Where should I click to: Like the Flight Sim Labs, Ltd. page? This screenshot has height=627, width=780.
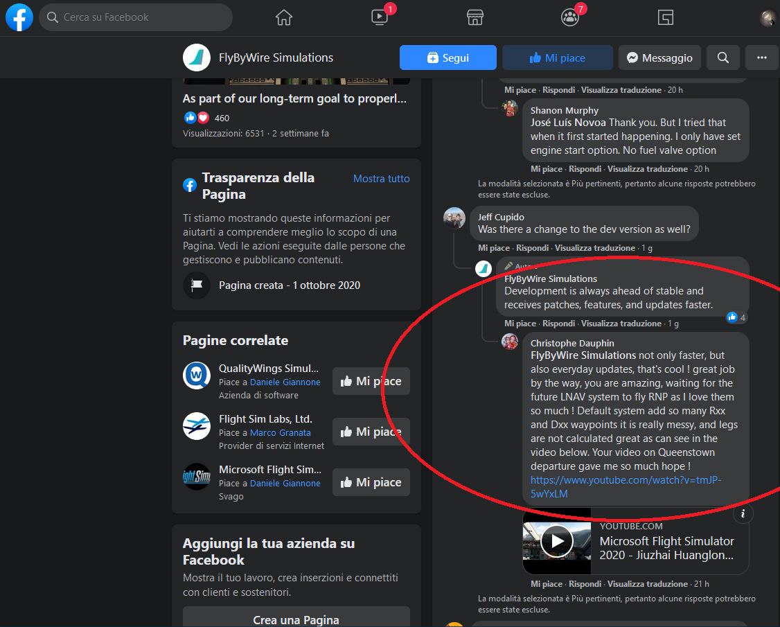point(371,432)
